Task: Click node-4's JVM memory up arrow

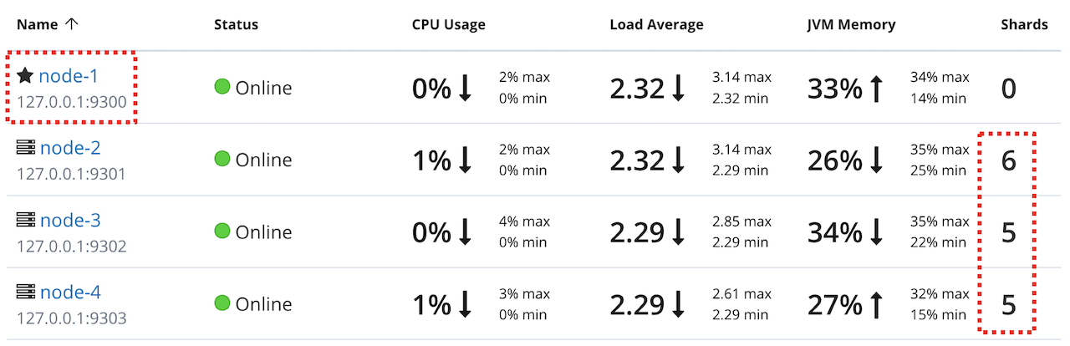Action: pos(876,303)
